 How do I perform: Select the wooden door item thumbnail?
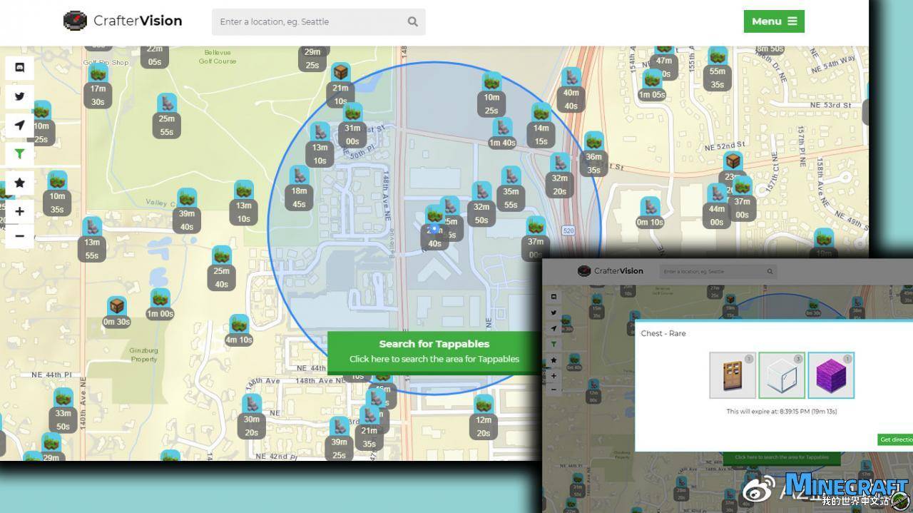(x=733, y=375)
